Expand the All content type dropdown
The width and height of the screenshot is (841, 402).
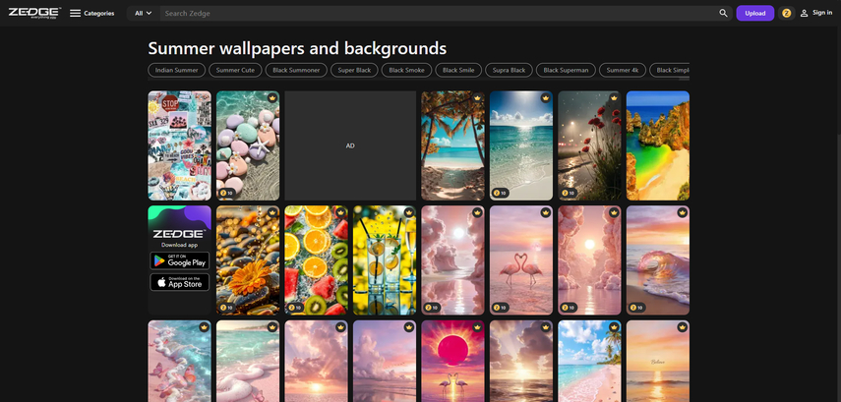[143, 14]
